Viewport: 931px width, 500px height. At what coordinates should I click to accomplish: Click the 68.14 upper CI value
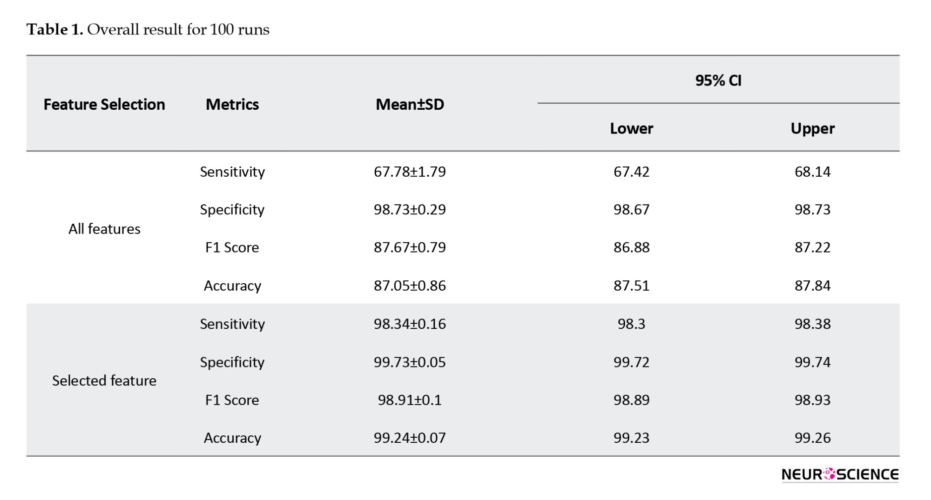812,172
